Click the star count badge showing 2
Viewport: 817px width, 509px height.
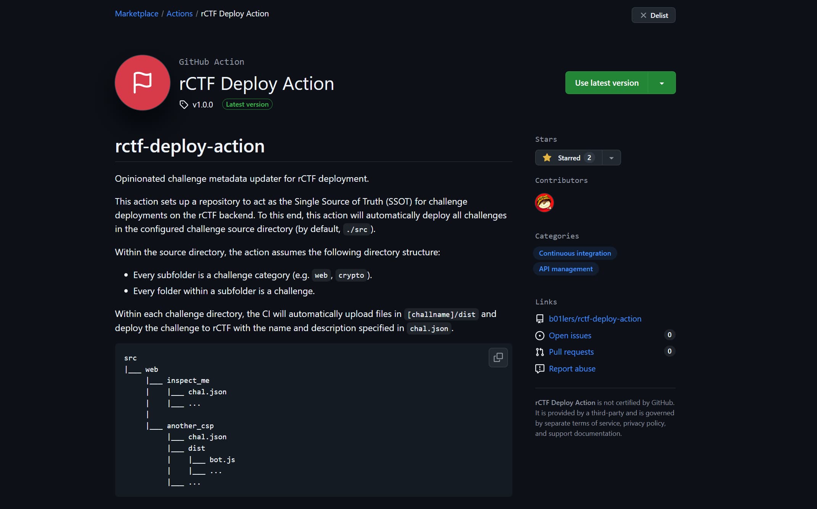point(589,158)
